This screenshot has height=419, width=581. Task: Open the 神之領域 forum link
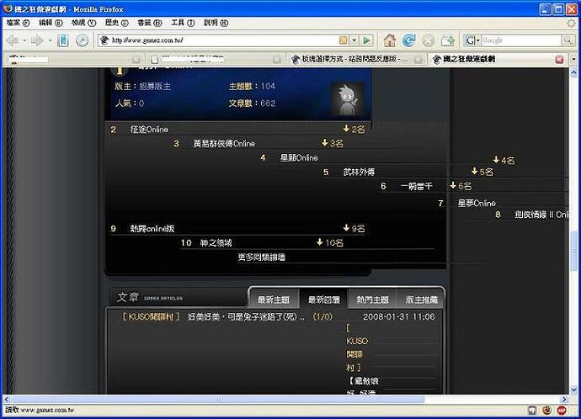pyautogui.click(x=216, y=243)
